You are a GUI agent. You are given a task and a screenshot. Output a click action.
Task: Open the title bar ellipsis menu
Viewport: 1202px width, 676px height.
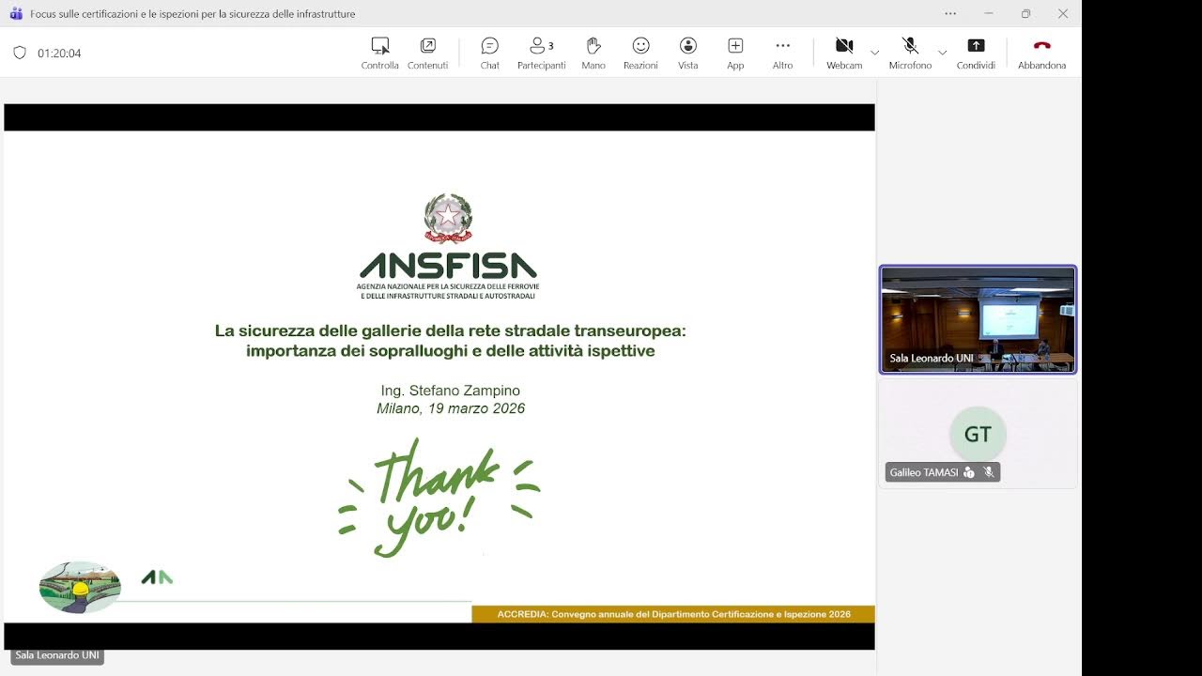950,13
